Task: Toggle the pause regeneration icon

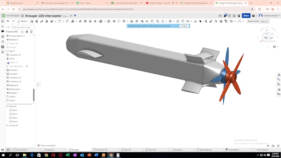Action: point(27,32)
